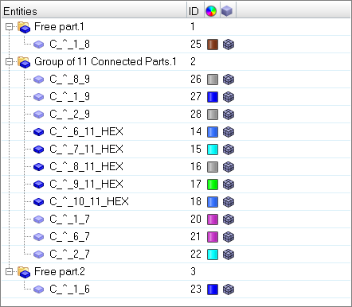This screenshot has width=352, height=307.
Task: Click the component icon of C_^_1_7
Action: (39, 220)
